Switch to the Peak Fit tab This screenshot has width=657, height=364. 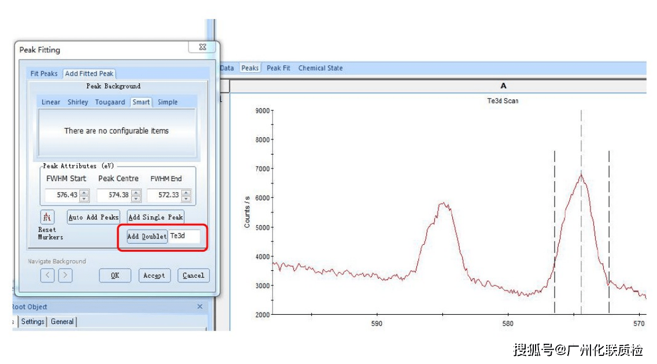[278, 68]
